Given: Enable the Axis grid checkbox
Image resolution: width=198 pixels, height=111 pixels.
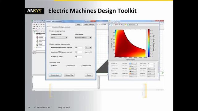Looking at the screenshot, I should [x=111, y=76].
